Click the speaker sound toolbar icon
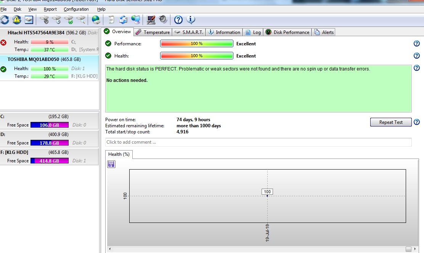 (163, 20)
